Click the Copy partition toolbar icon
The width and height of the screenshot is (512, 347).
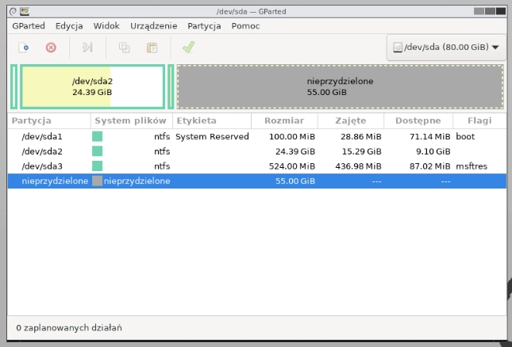click(124, 48)
